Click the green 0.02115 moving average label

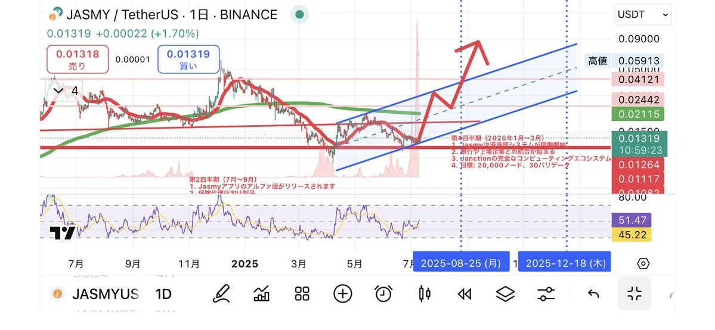[639, 114]
